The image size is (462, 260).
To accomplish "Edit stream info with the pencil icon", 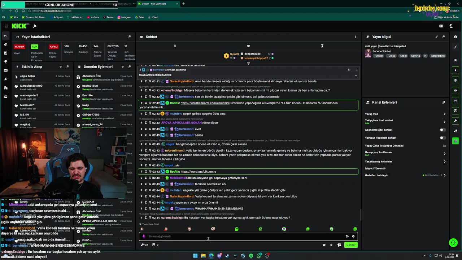I will click(437, 37).
